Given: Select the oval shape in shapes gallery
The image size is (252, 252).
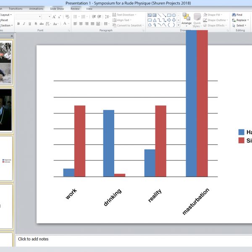Looking at the screenshot, I should click(x=174, y=15).
